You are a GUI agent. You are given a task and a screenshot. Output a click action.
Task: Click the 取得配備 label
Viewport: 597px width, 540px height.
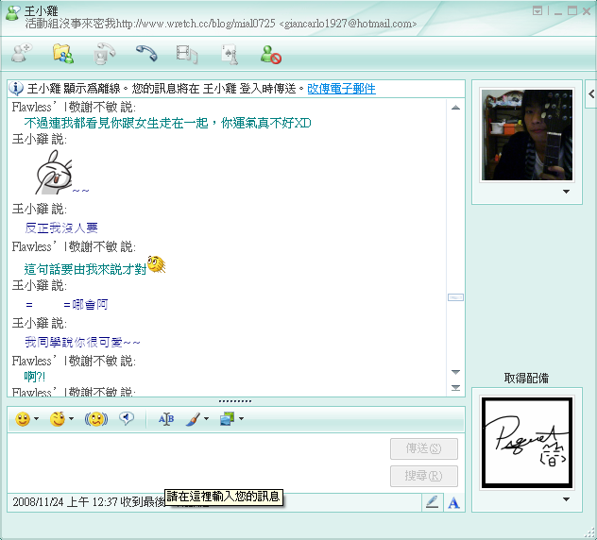526,378
